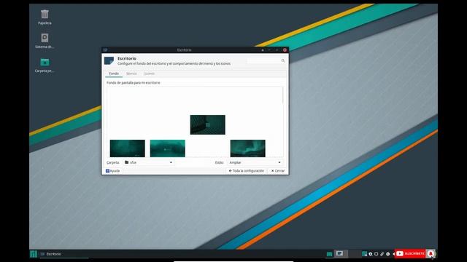This screenshot has height=262, width=467.
Task: Click the search magnifier icon in Escritorio dialog
Action: pos(283,60)
